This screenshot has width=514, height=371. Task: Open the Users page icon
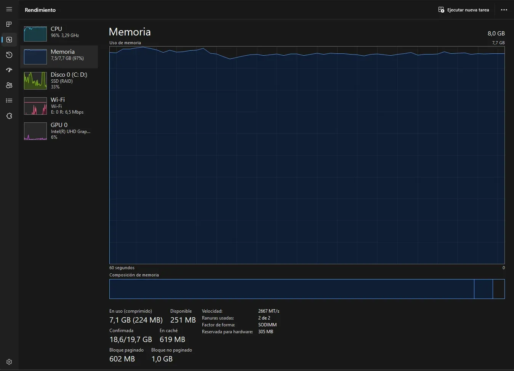pos(9,85)
